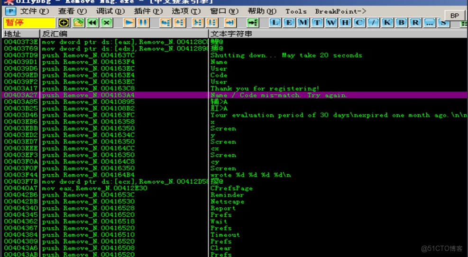Screen dimensions: 468x257
Task: Select the 'Report' string row
Action: (235, 208)
